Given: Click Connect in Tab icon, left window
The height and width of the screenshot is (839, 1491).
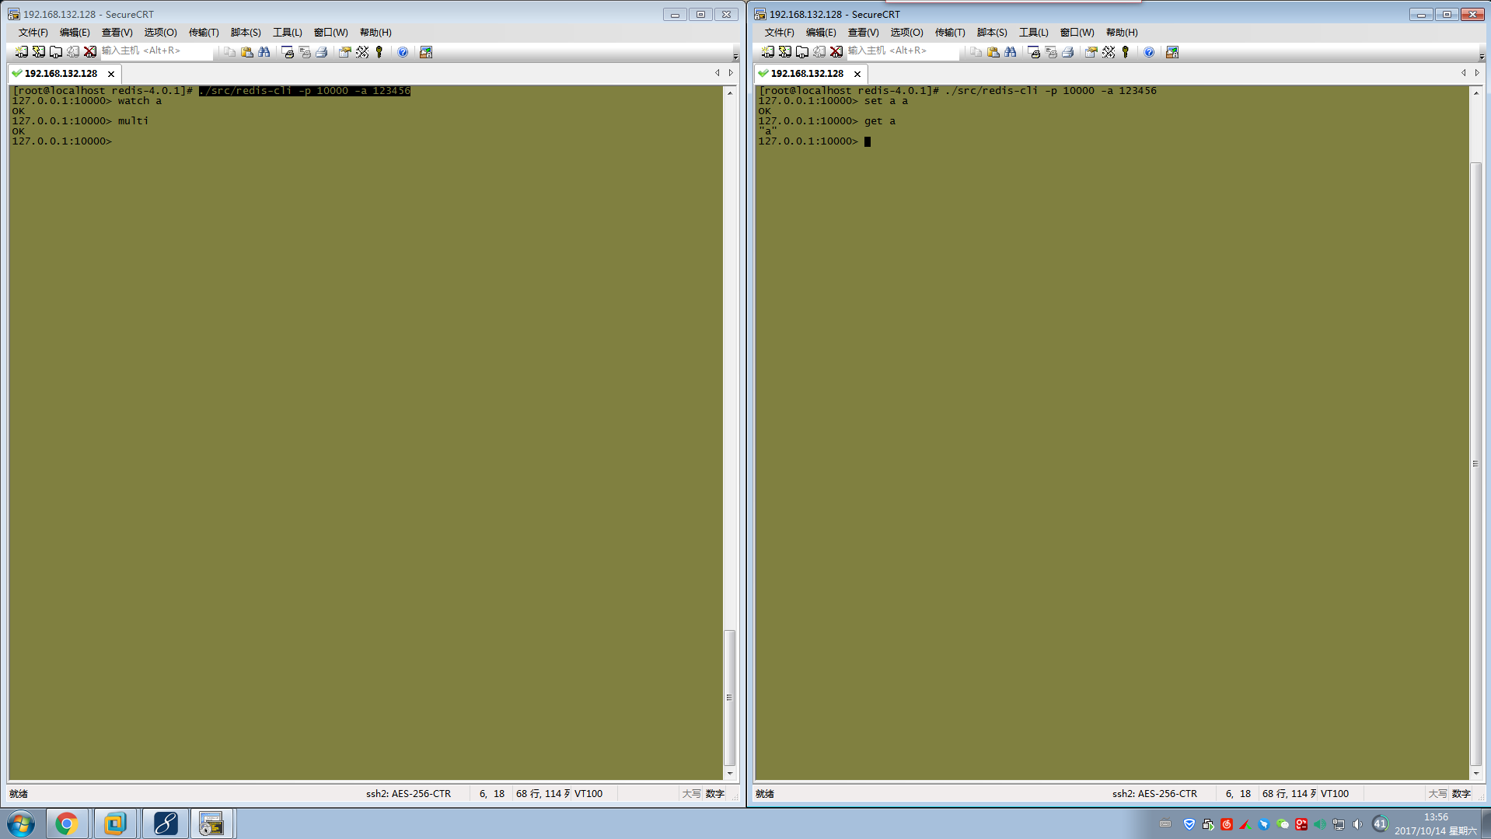Looking at the screenshot, I should point(56,52).
